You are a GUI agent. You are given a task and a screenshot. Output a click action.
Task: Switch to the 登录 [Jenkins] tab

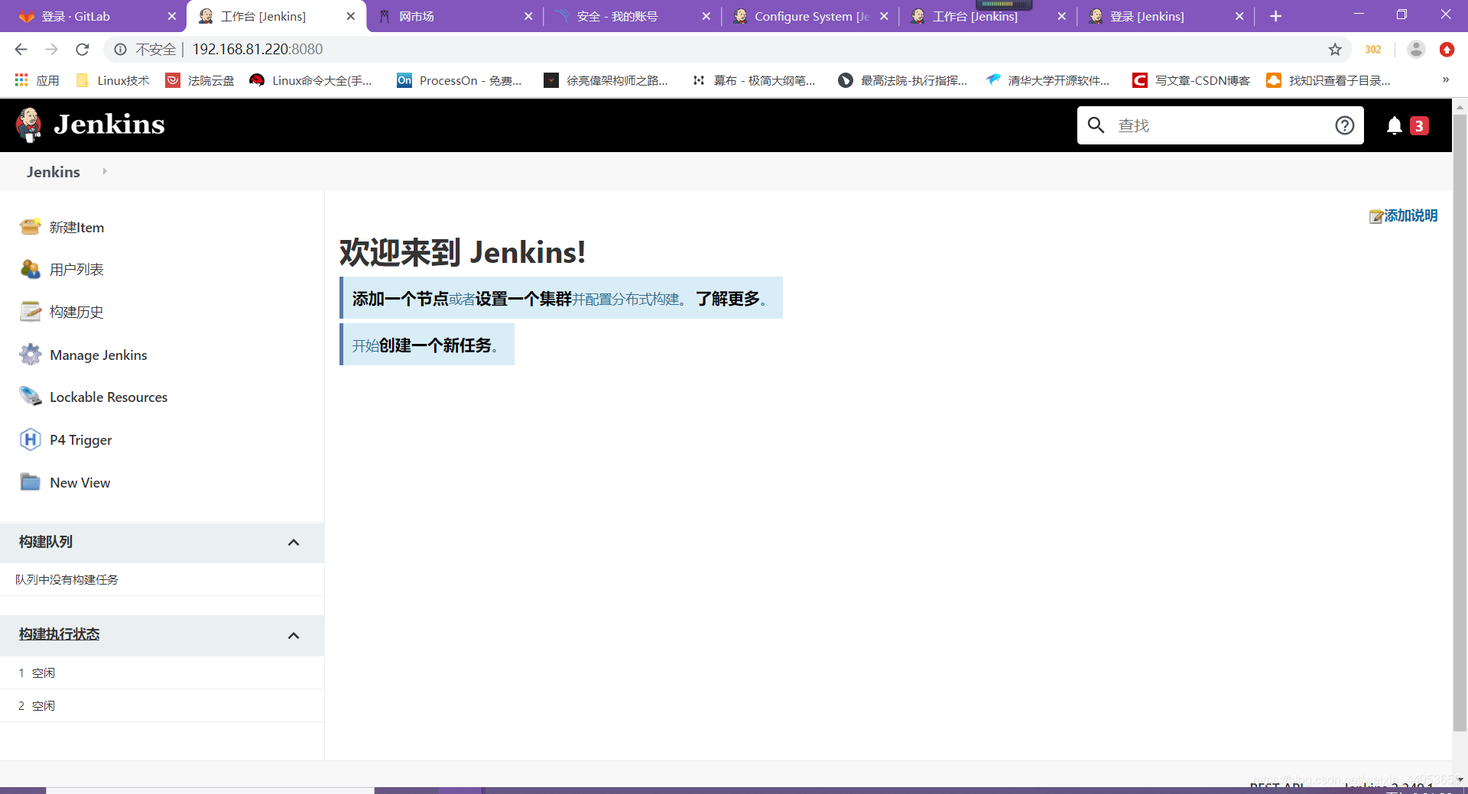tap(1165, 16)
